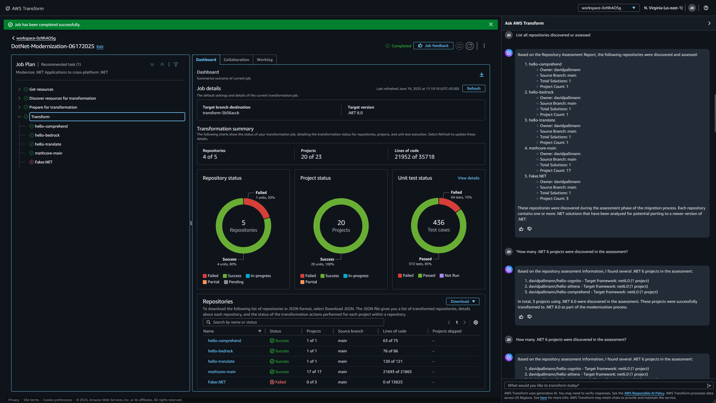This screenshot has width=716, height=403.
Task: Open the three-dot options menu
Action: pyautogui.click(x=484, y=46)
